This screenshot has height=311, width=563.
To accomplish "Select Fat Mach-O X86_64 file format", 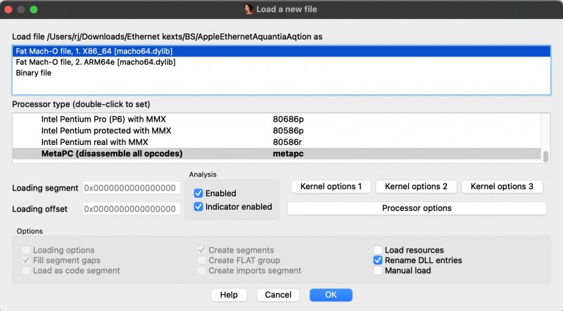I will pos(281,51).
